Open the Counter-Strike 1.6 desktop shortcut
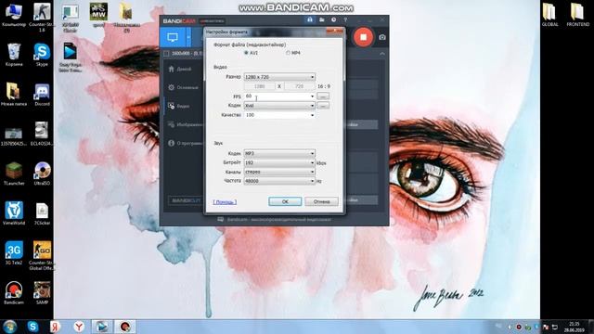Viewport: 594px width, 334px height. pyautogui.click(x=42, y=17)
